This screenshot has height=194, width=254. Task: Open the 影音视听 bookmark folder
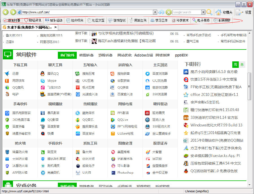coord(222,20)
